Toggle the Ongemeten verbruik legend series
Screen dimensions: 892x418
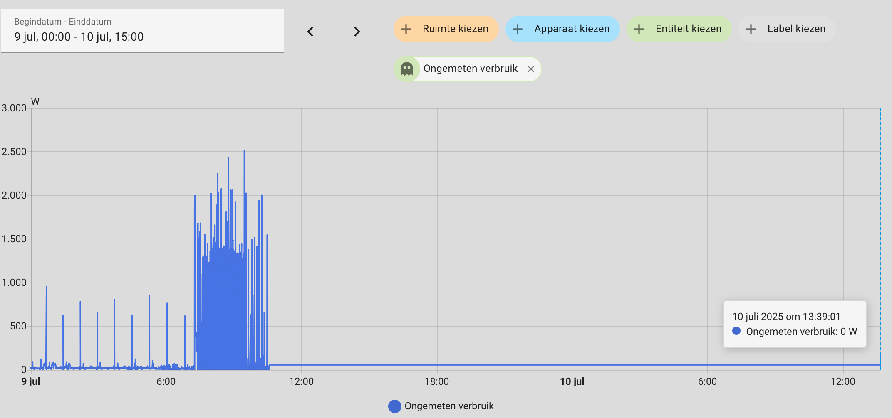click(441, 406)
